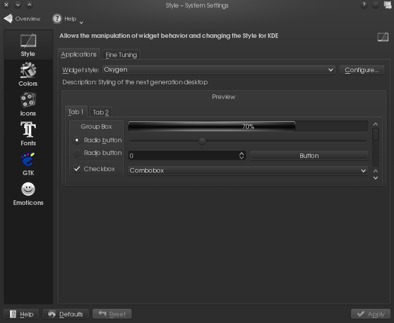Switch to the Applications tab

click(79, 55)
